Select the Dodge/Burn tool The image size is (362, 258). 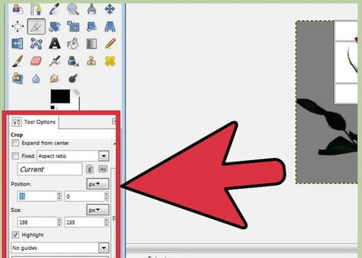73,78
